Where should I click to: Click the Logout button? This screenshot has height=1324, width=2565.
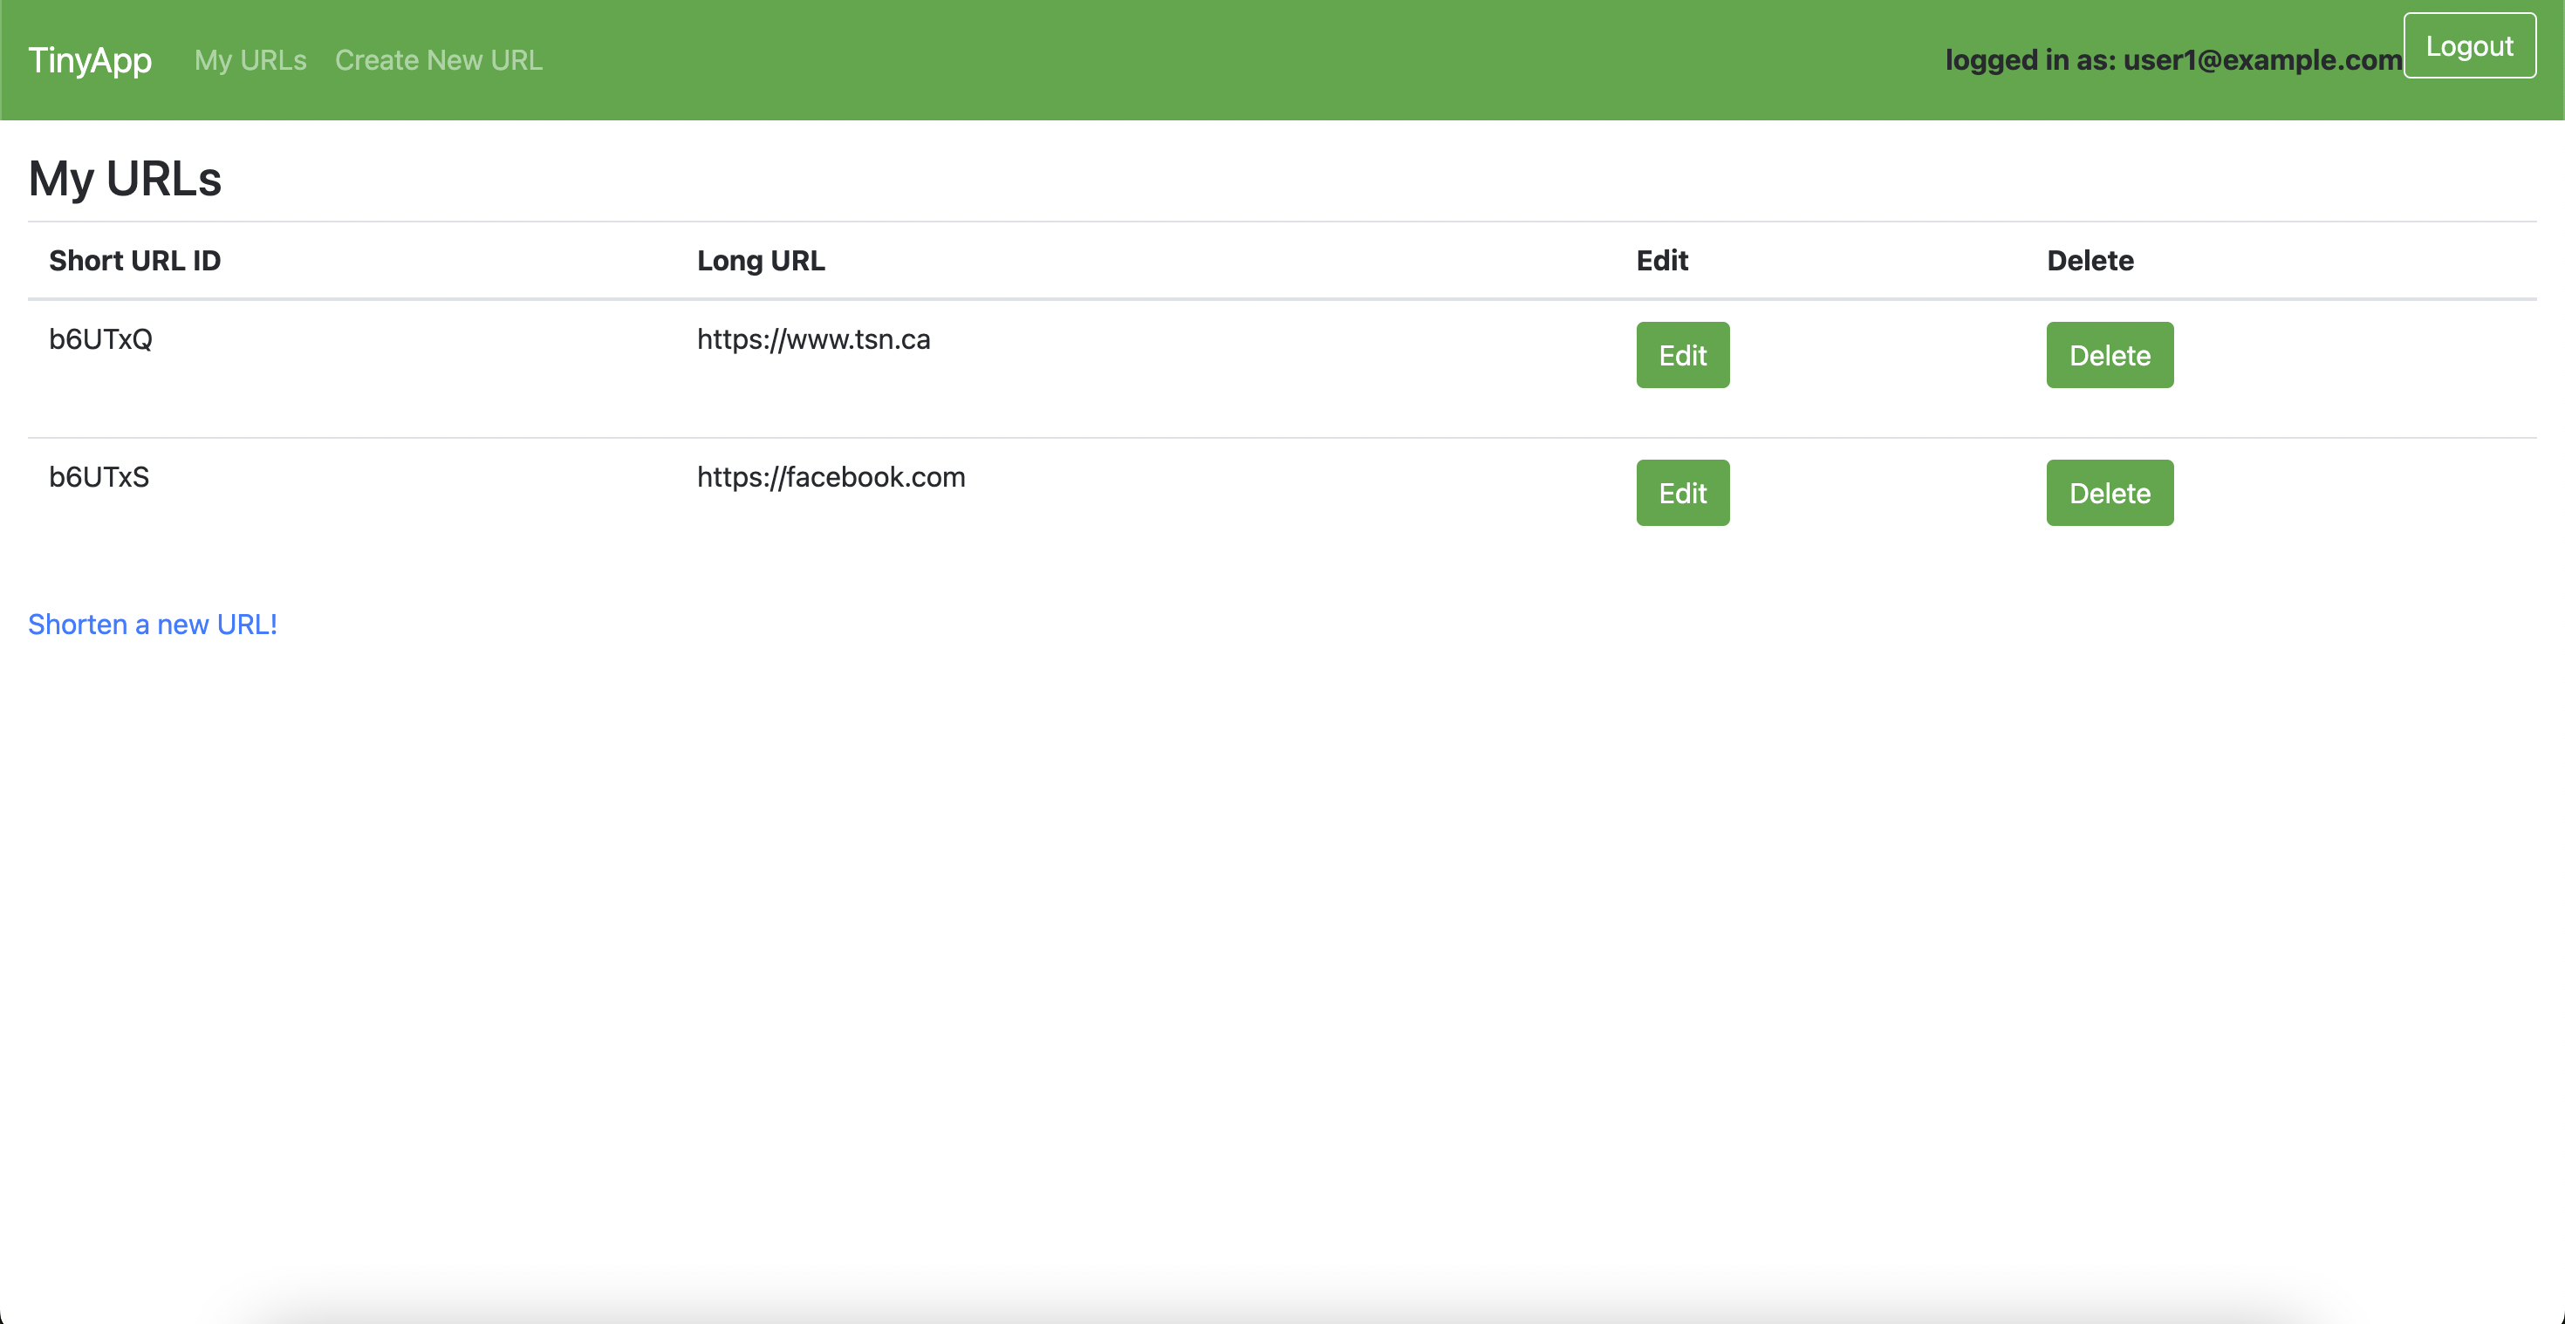click(x=2469, y=44)
